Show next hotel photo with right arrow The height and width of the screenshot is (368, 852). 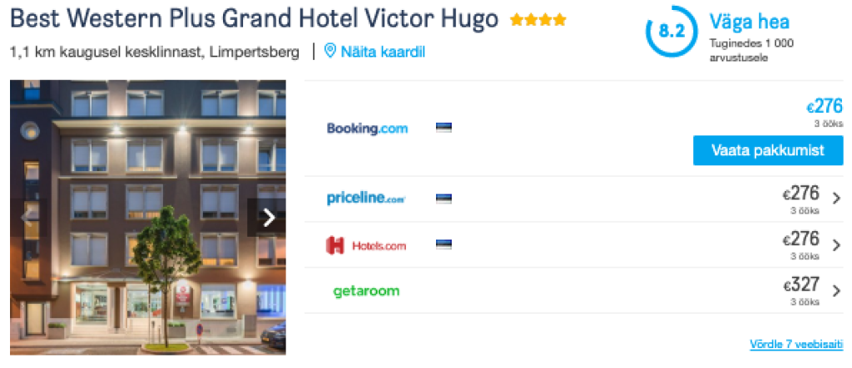click(267, 218)
